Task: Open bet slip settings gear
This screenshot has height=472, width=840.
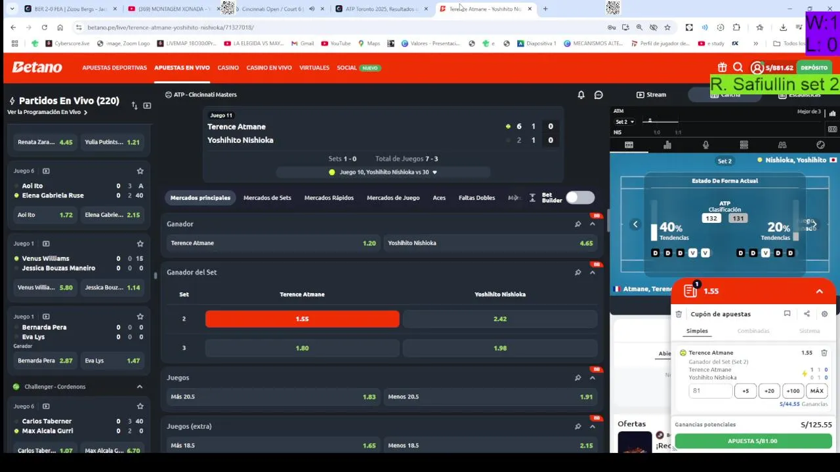Action: click(x=825, y=314)
